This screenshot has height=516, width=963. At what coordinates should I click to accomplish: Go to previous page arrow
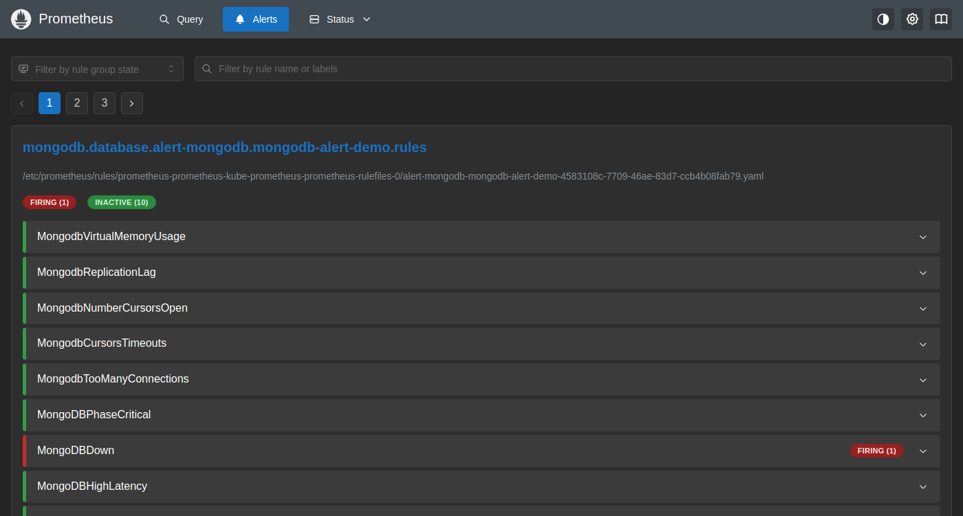click(22, 103)
